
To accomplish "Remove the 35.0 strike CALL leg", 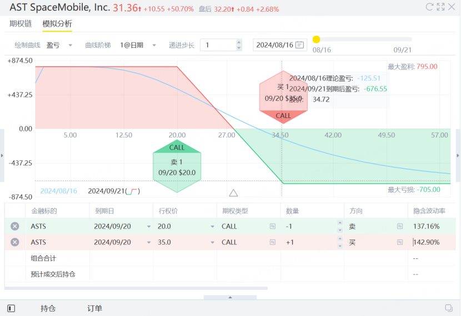I will 15,242.
